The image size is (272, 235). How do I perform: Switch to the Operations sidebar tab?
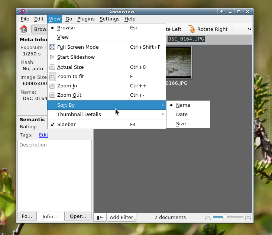(78, 216)
